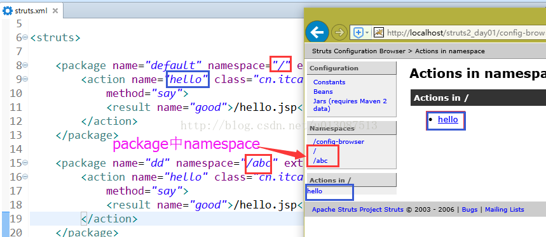The height and width of the screenshot is (237, 546).
Task: Click the struts.xml gear file icon
Action: point(8,10)
